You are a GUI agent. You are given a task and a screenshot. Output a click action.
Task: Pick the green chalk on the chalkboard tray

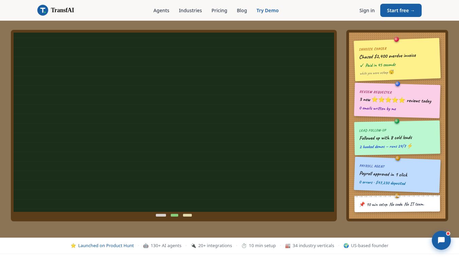click(x=175, y=215)
